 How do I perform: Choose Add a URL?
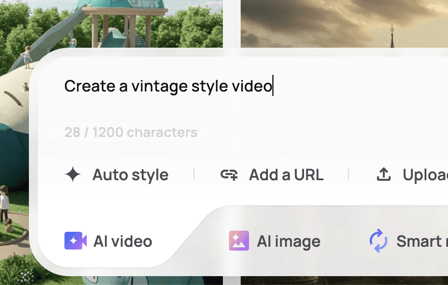click(x=272, y=175)
